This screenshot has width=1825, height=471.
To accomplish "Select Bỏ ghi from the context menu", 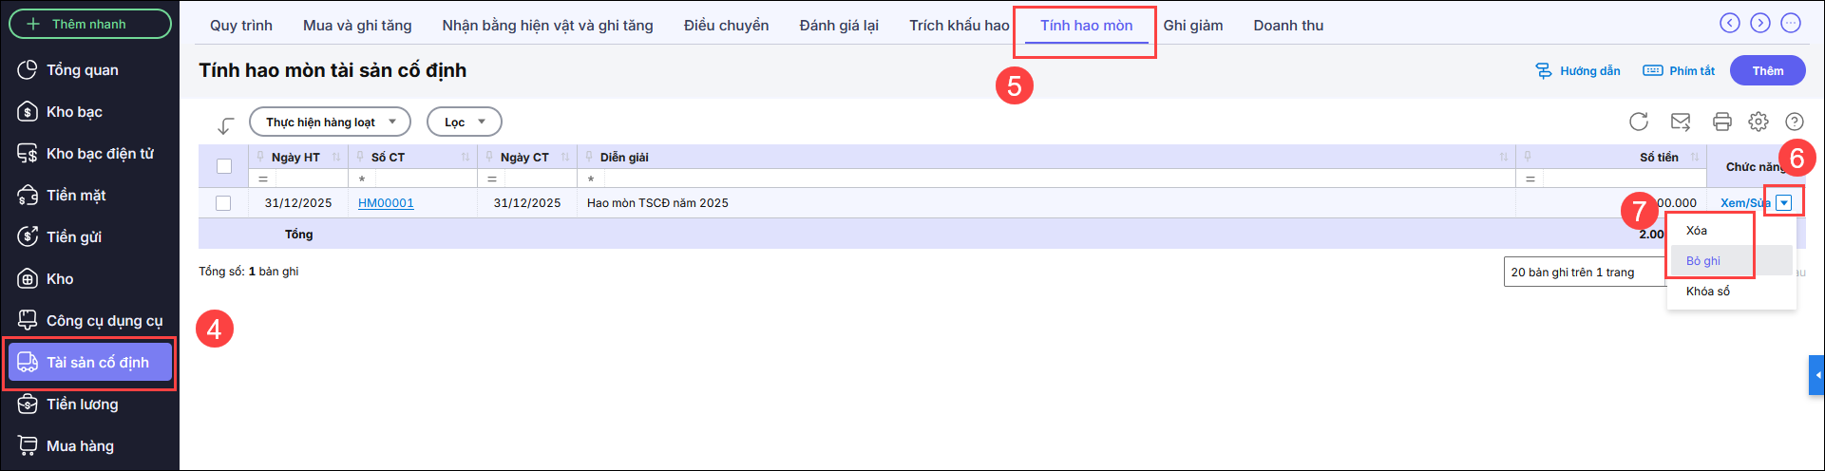I will 1703,261.
